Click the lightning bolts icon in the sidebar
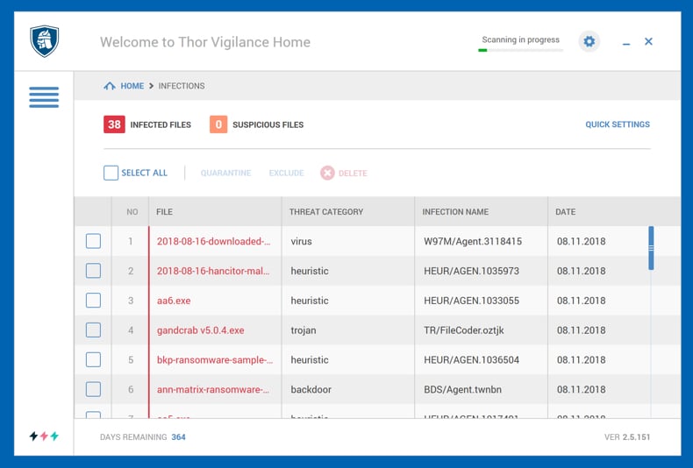 (x=44, y=436)
